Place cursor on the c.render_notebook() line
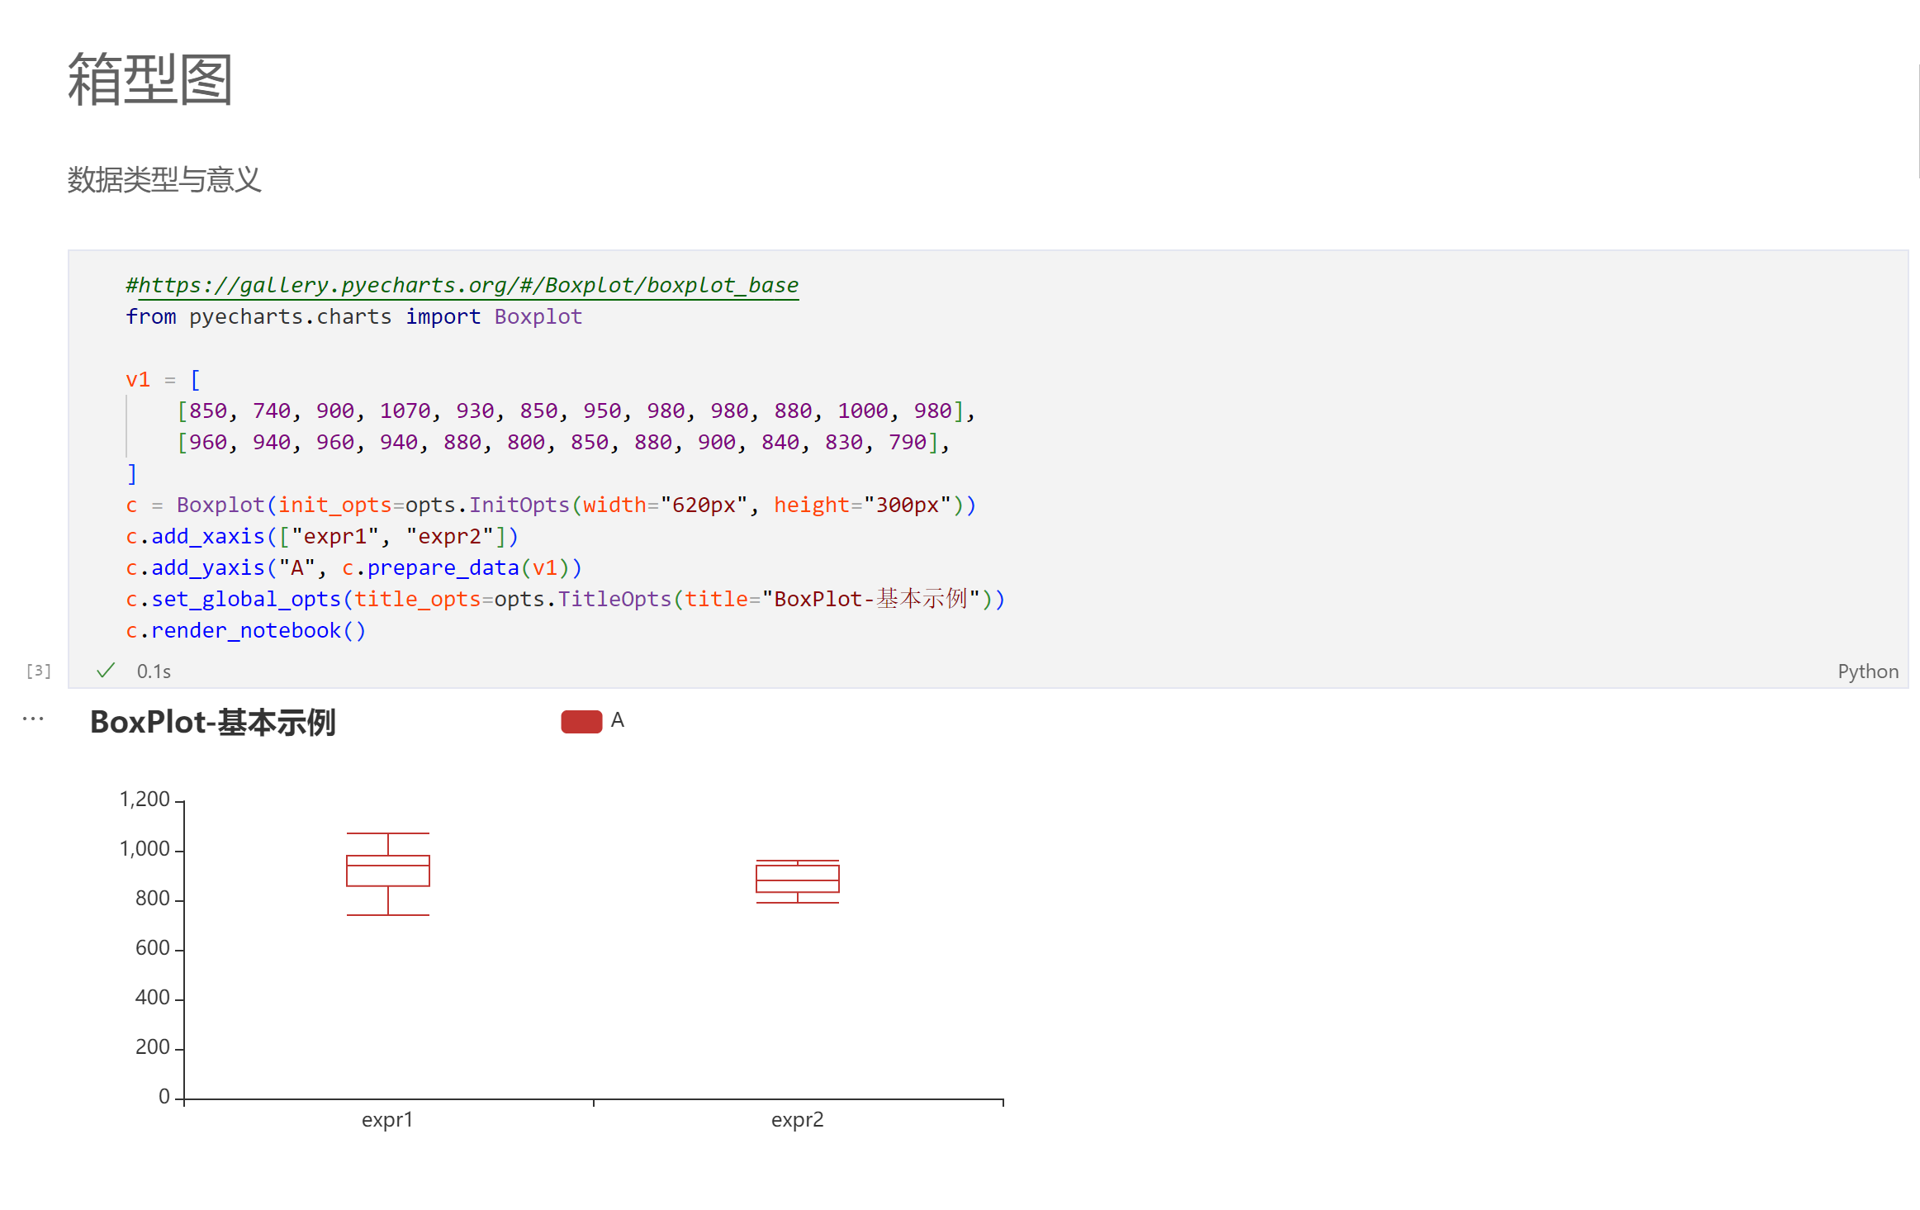The image size is (1920, 1210). pyautogui.click(x=245, y=631)
